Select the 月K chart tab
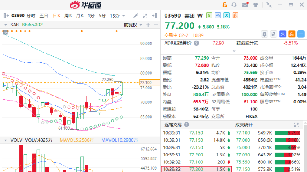 coord(80,16)
